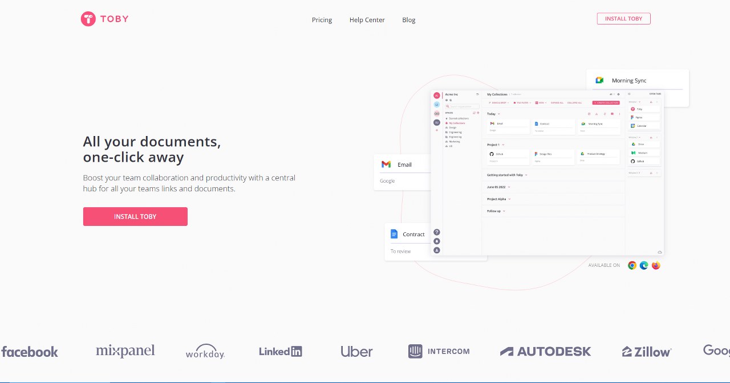Expand the June 05 2022 collection
This screenshot has height=383, width=730.
pos(509,187)
